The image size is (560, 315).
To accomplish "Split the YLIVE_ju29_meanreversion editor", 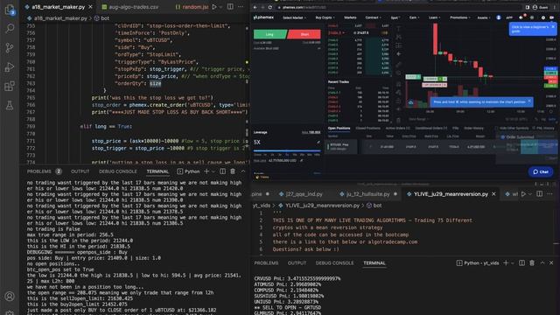I will pos(539,194).
